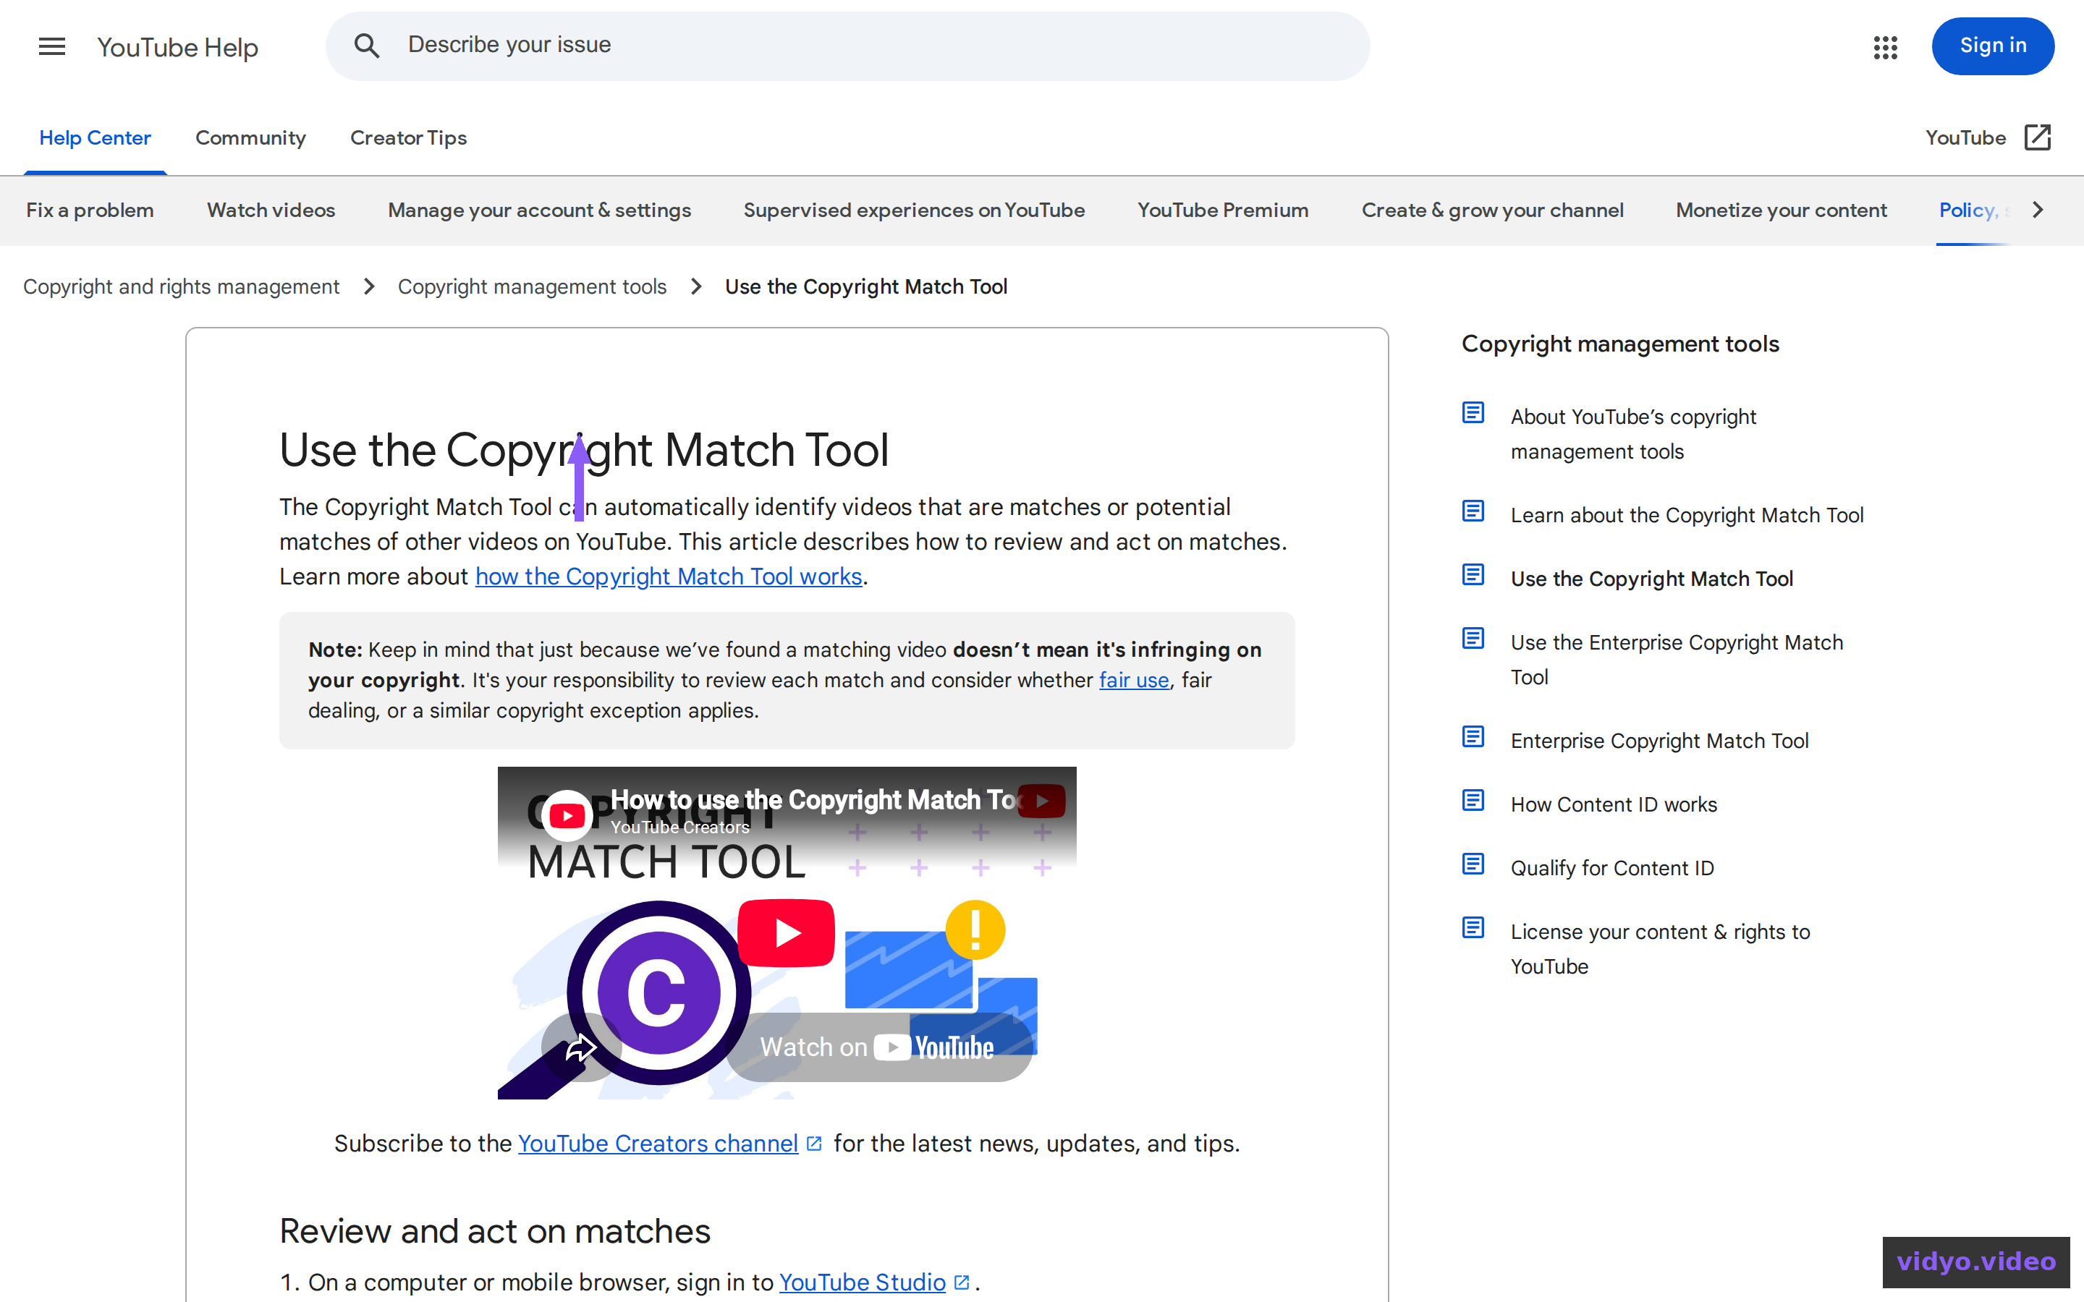Click the search magnifier icon

[x=367, y=46]
